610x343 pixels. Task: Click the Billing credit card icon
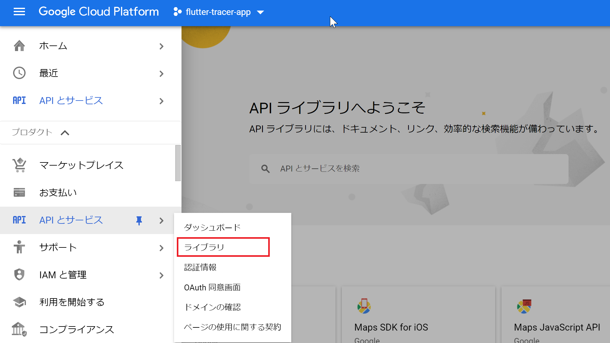click(x=19, y=192)
